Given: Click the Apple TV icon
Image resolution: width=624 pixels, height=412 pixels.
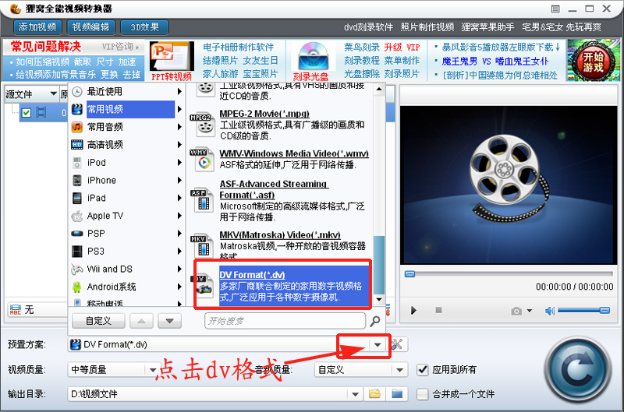Looking at the screenshot, I should click(x=76, y=217).
